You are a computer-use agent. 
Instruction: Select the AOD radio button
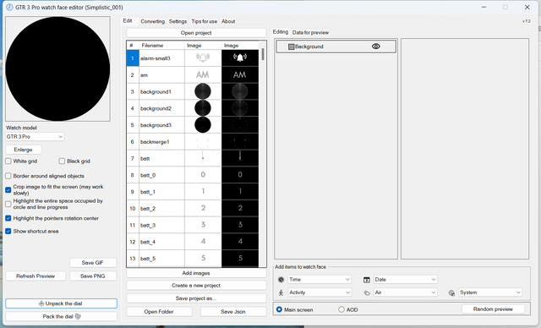pyautogui.click(x=342, y=309)
